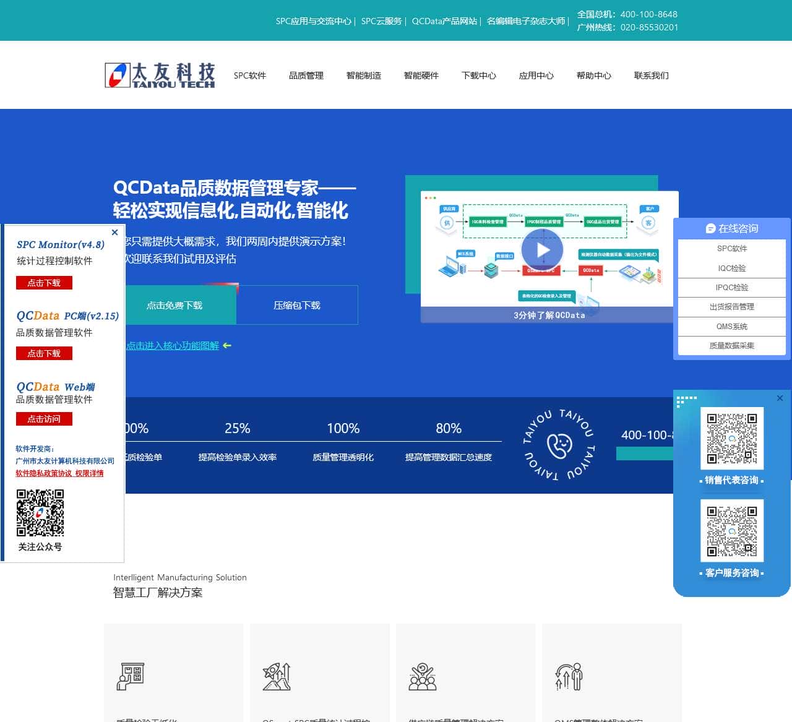Select SPC软件 in online consultation list
The height and width of the screenshot is (722, 792).
[x=732, y=249]
